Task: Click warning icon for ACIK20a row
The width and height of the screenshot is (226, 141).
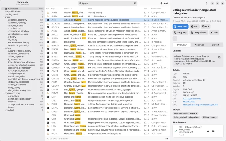Action: [48, 24]
